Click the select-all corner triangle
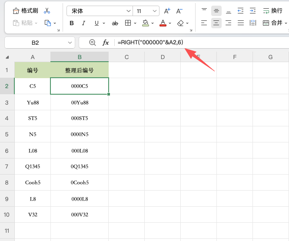Image resolution: width=289 pixels, height=241 pixels. click(7, 57)
